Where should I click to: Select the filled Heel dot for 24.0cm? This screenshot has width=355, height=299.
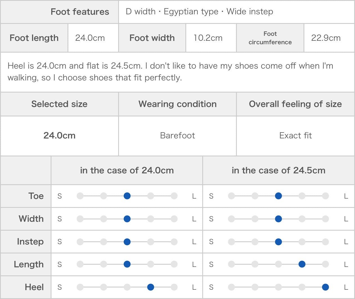151,287
